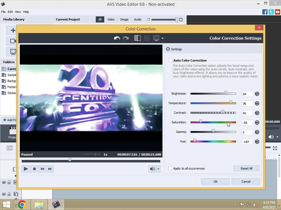The image size is (281, 210).
Task: Reset Brightness value with its circular arrow
Action: coord(257,94)
